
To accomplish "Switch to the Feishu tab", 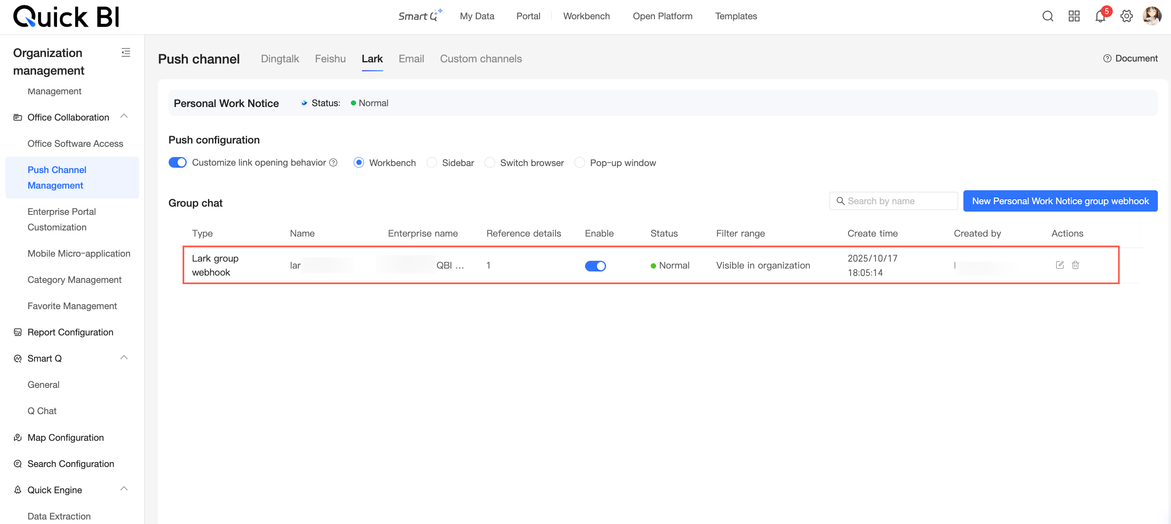I will (x=330, y=59).
